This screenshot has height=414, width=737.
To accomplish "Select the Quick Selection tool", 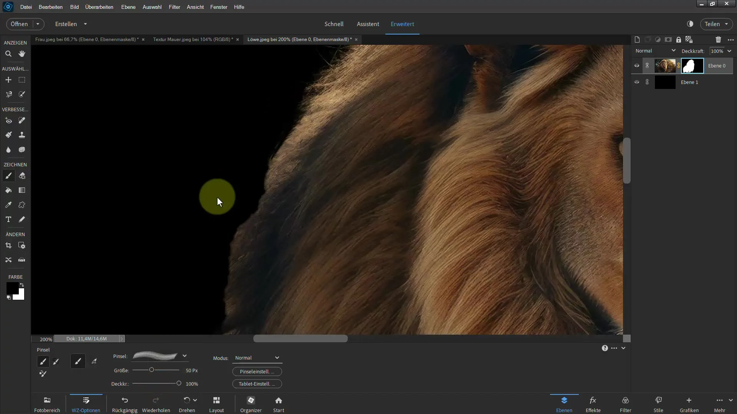I will [x=22, y=94].
